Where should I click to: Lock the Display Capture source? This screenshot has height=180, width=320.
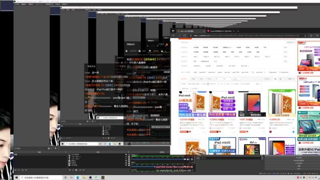coord(129,155)
